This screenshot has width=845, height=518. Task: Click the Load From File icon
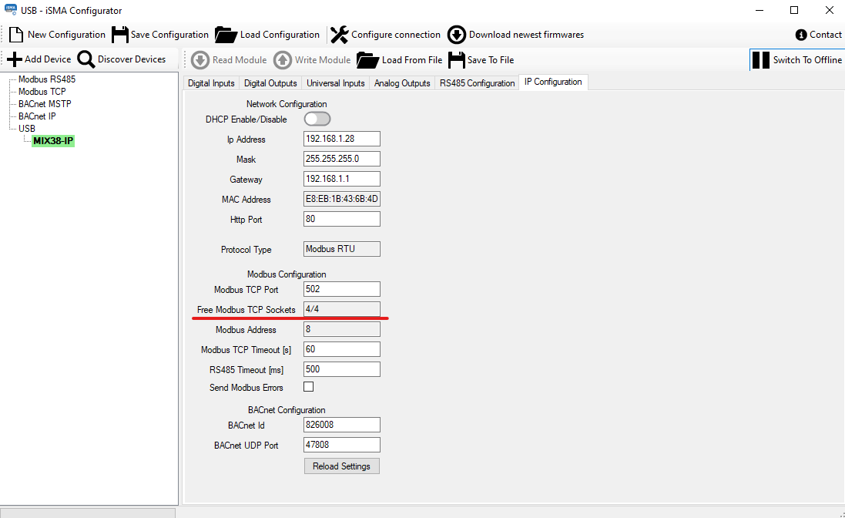(368, 60)
